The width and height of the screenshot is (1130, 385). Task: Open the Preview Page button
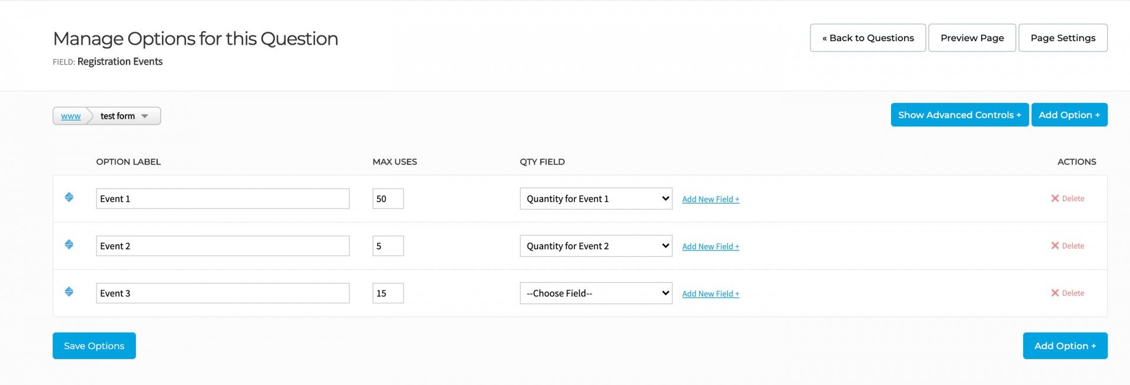coord(972,38)
